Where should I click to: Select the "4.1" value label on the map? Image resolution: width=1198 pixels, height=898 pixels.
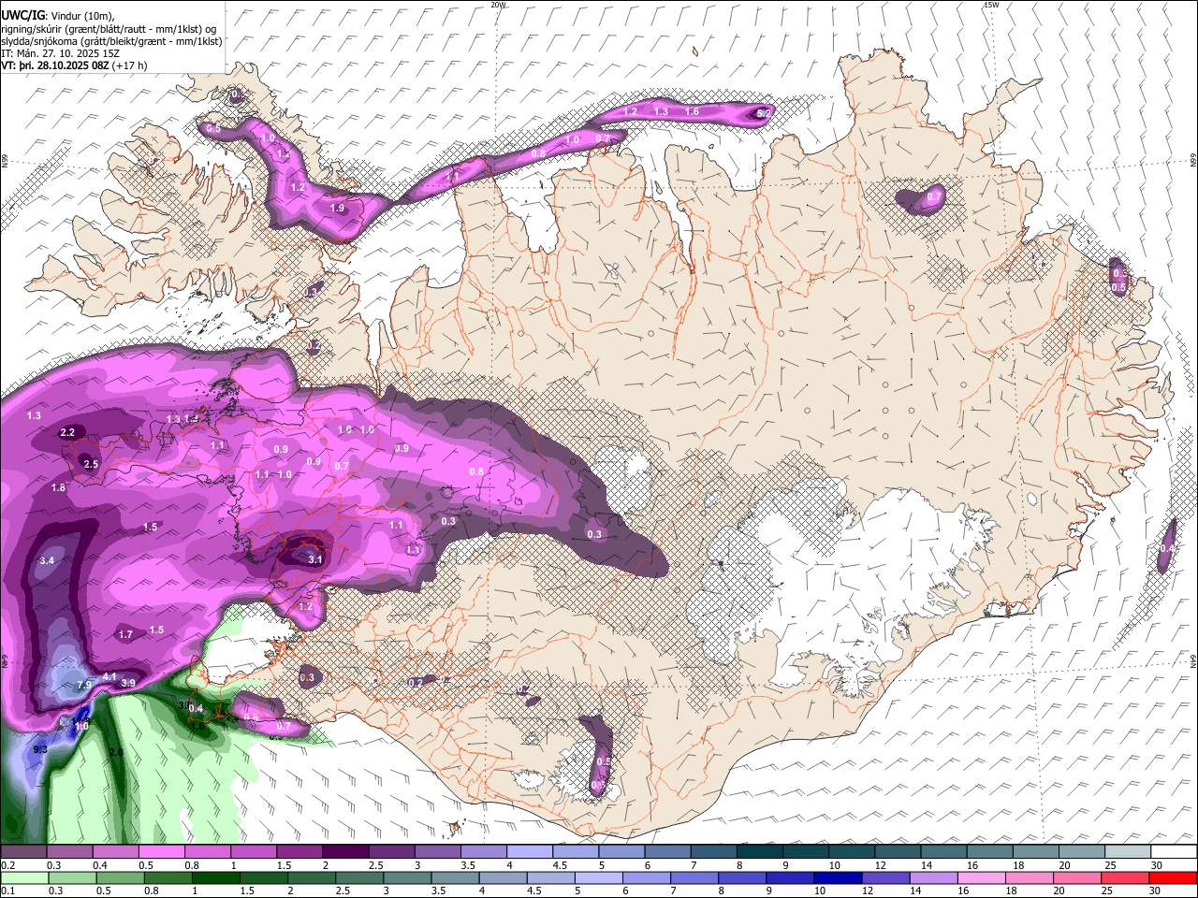coord(110,676)
